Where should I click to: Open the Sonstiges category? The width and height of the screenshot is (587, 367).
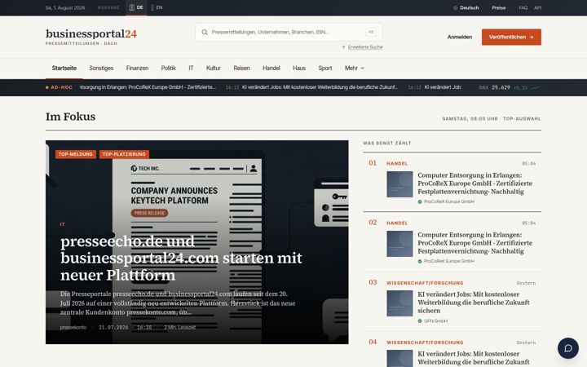[101, 69]
